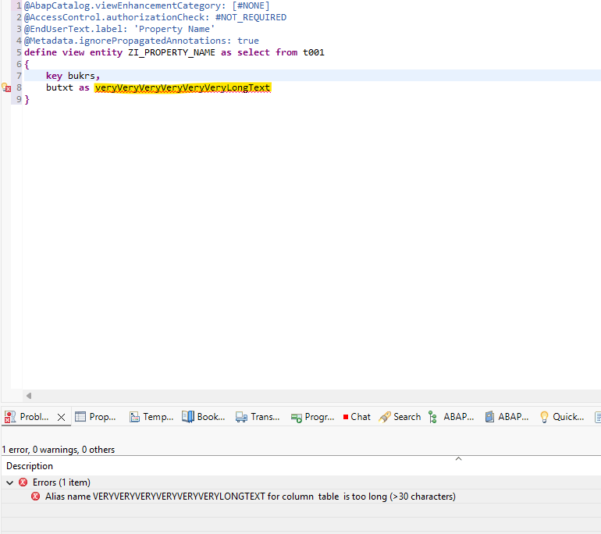
Task: Close the Problems tab
Action: (x=62, y=418)
